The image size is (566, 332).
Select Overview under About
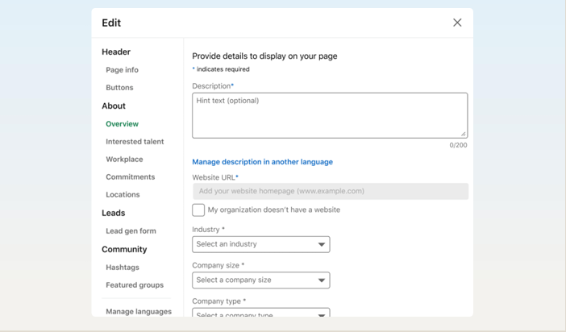[122, 124]
